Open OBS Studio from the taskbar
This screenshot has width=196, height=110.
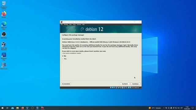coord(32,108)
